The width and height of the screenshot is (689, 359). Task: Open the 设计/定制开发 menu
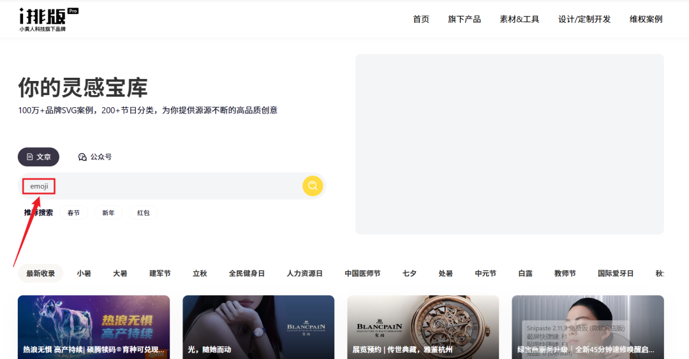(x=584, y=19)
